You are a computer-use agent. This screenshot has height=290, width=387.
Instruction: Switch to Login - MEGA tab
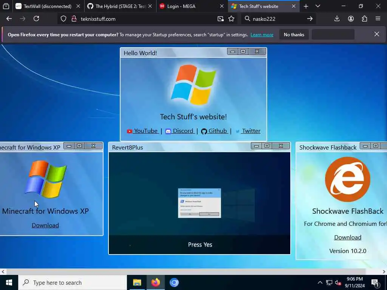(x=192, y=6)
